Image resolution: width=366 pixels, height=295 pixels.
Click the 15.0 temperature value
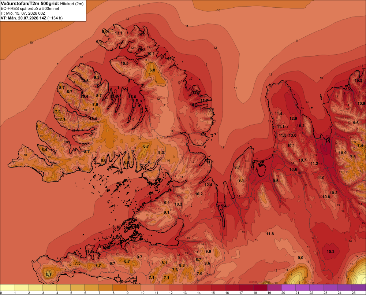click(142, 35)
